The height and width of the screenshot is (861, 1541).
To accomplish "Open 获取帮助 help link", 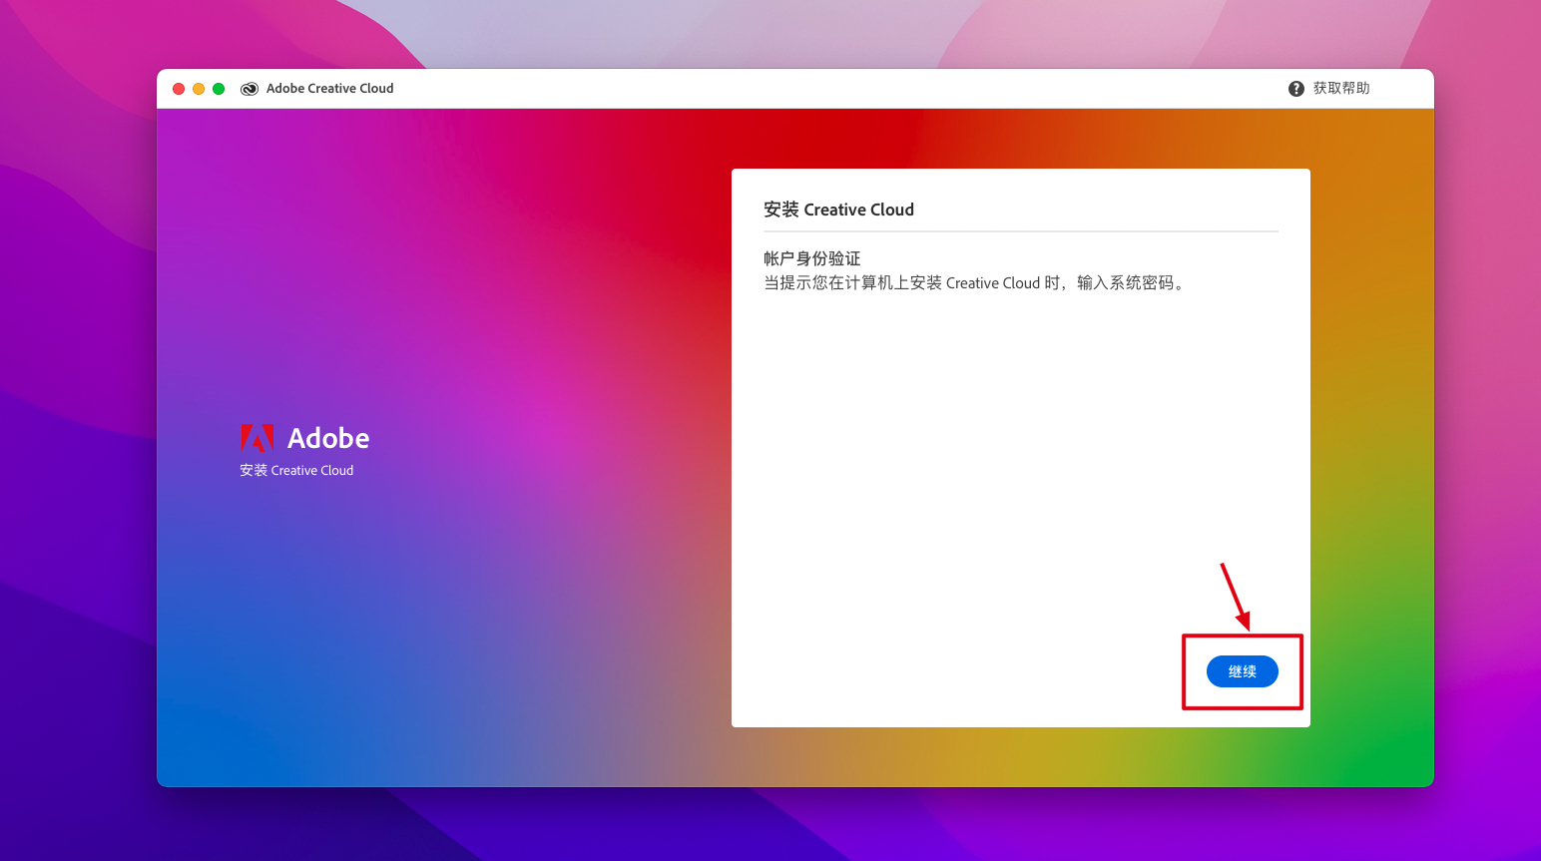I will click(x=1341, y=89).
